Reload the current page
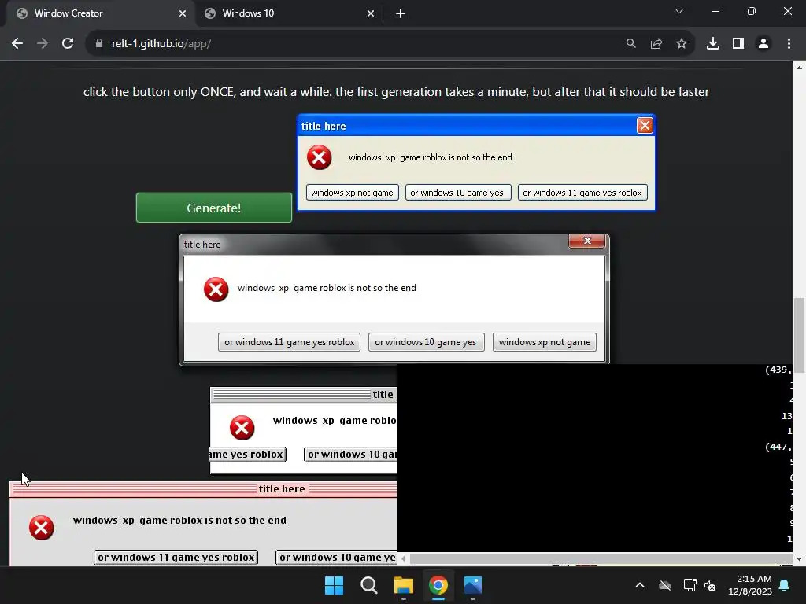Screen dimensions: 806x604 click(x=68, y=44)
